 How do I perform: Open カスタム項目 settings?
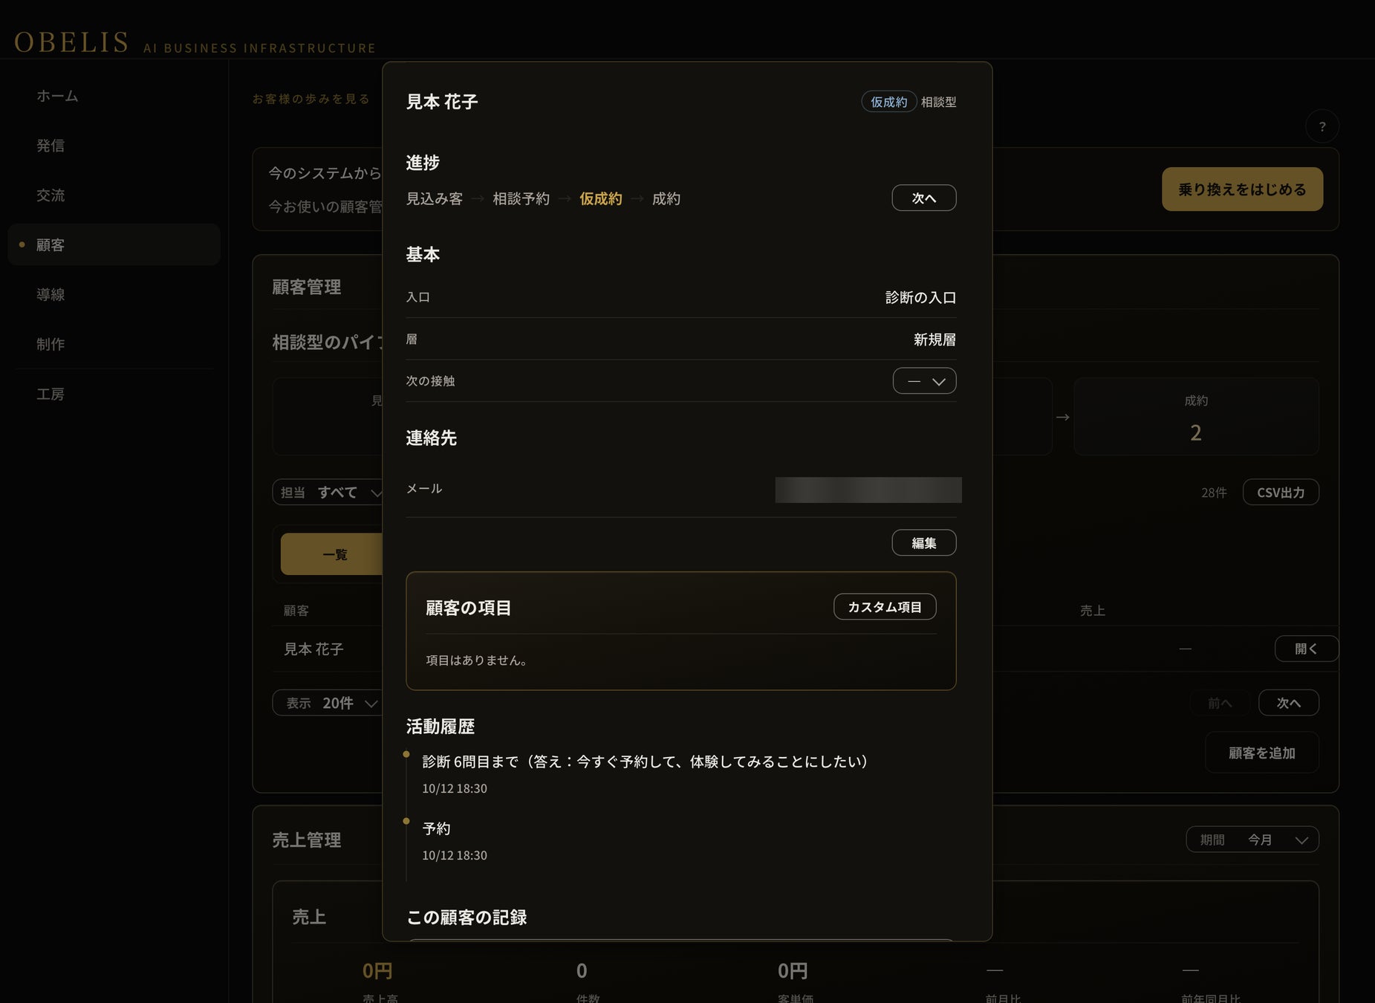885,607
